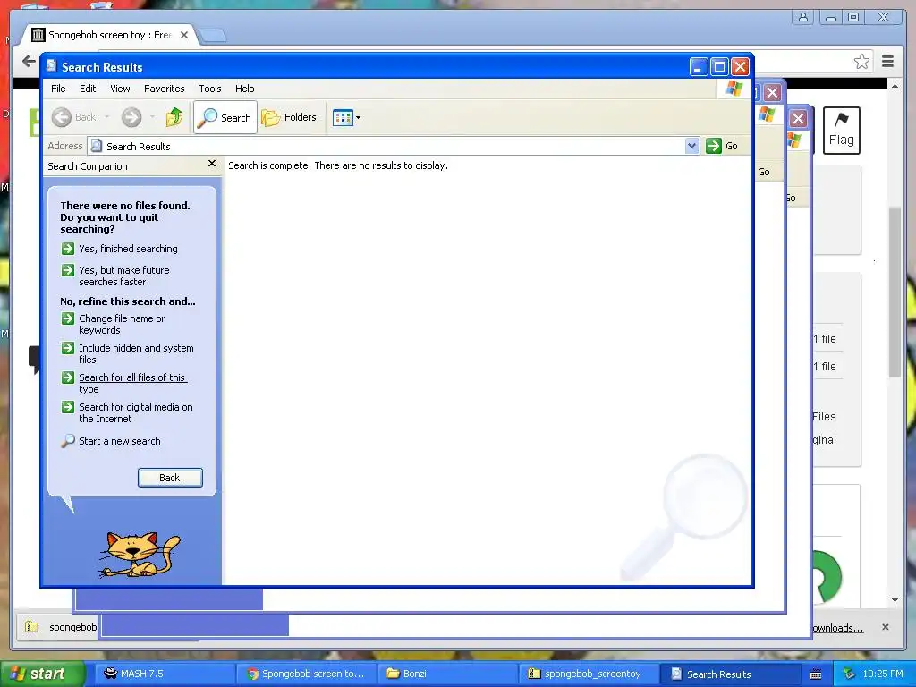This screenshot has width=916, height=687.
Task: Close the third window behind Search Results
Action: pyautogui.click(x=798, y=119)
